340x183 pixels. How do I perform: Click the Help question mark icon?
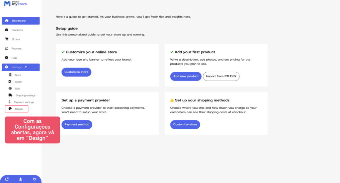7,58
